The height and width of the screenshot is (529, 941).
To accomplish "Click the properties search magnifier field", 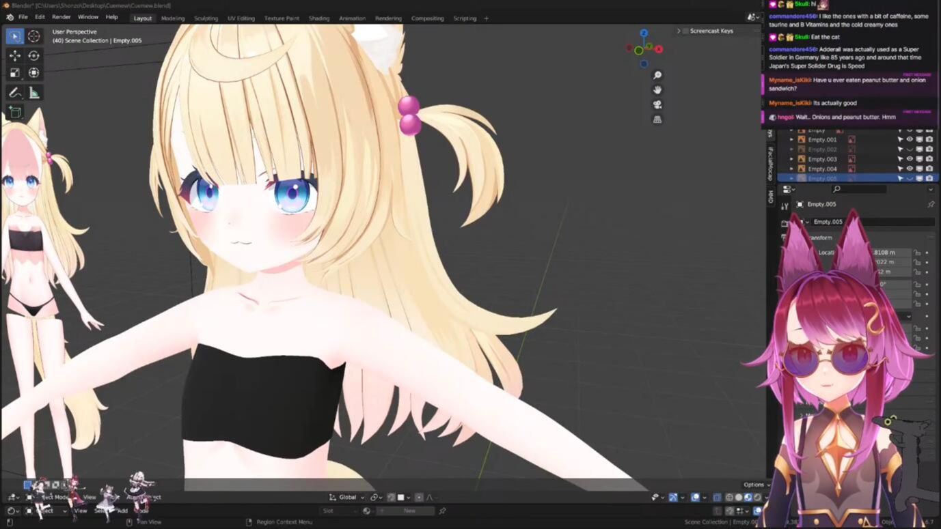I will pos(858,189).
